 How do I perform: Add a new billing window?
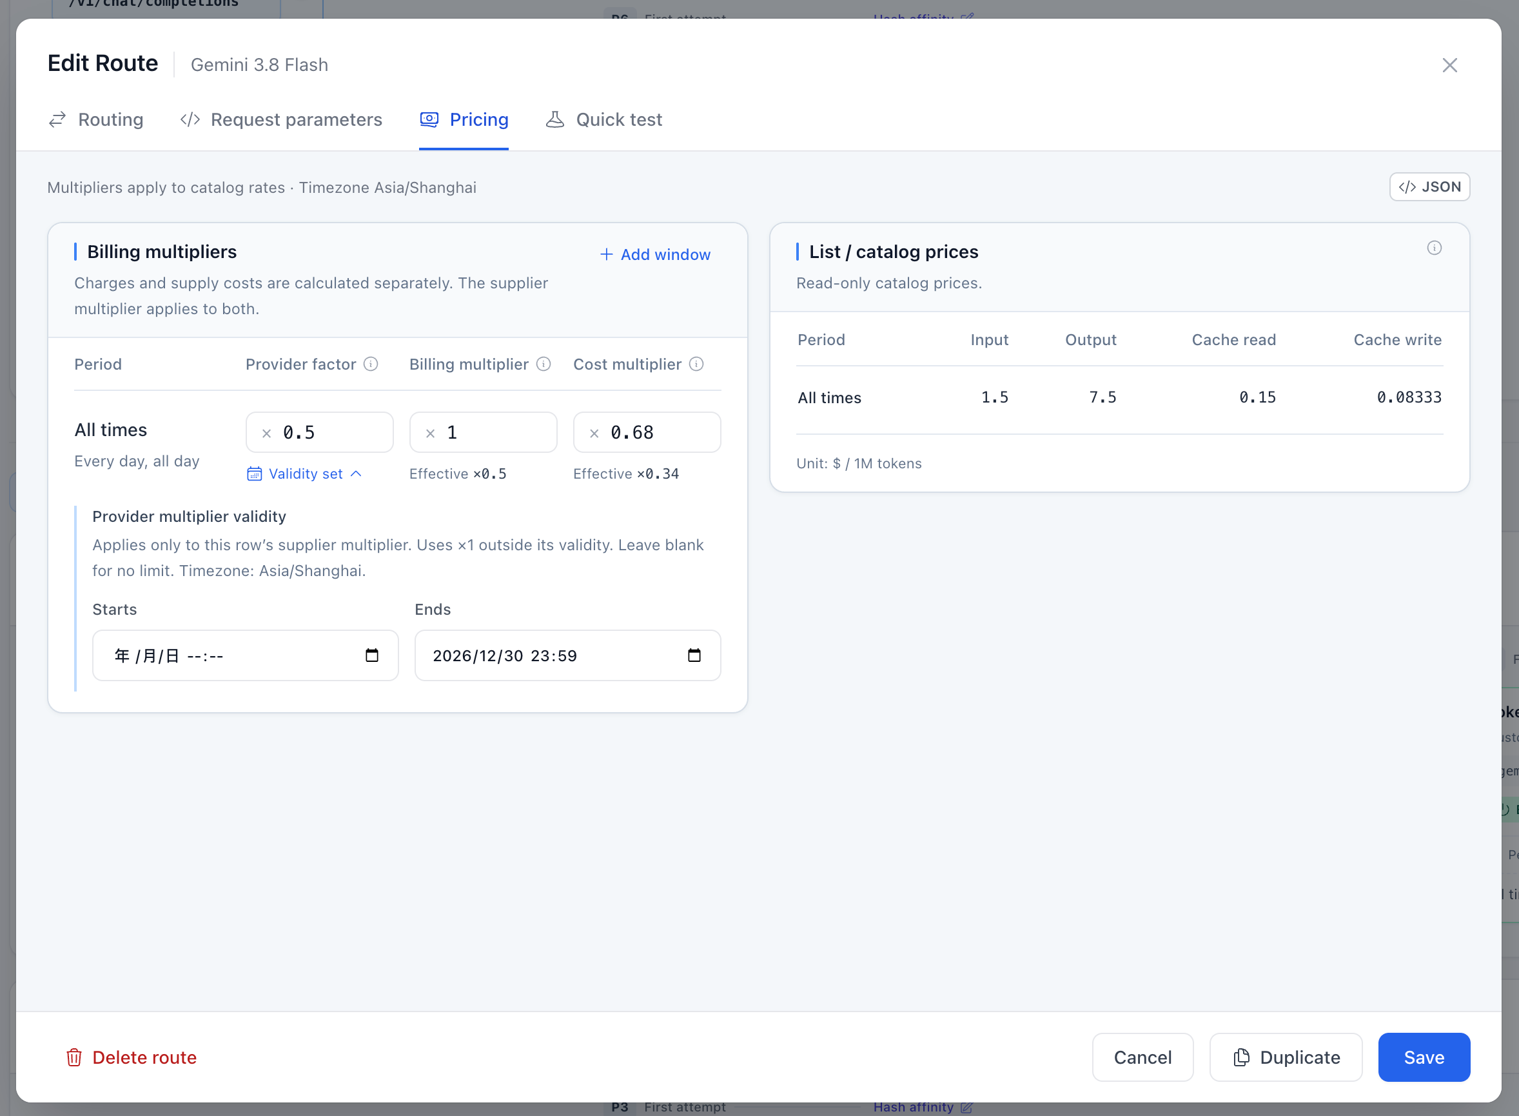click(x=655, y=255)
